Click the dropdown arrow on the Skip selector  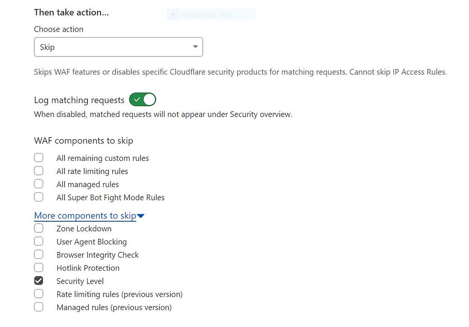click(x=195, y=47)
